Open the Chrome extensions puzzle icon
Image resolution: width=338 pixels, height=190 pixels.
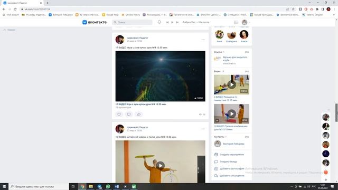click(x=317, y=9)
